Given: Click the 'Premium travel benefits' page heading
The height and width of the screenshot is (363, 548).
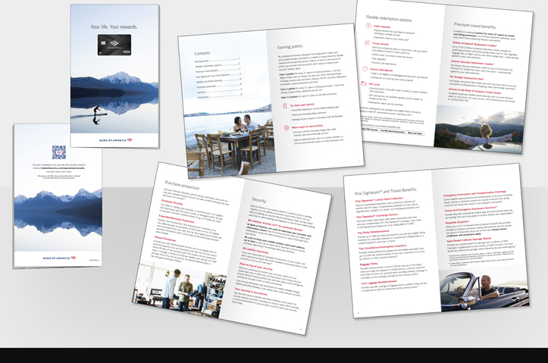Looking at the screenshot, I should tap(474, 26).
